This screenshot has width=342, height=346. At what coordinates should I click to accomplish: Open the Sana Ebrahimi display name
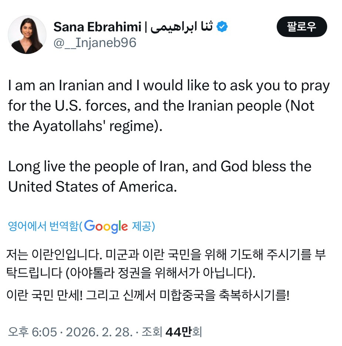(97, 27)
